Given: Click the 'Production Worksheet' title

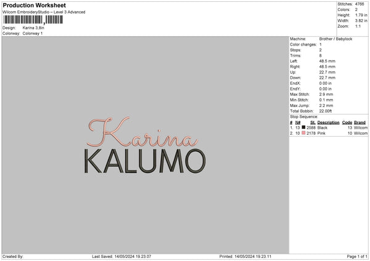Looking at the screenshot, I should [34, 5].
